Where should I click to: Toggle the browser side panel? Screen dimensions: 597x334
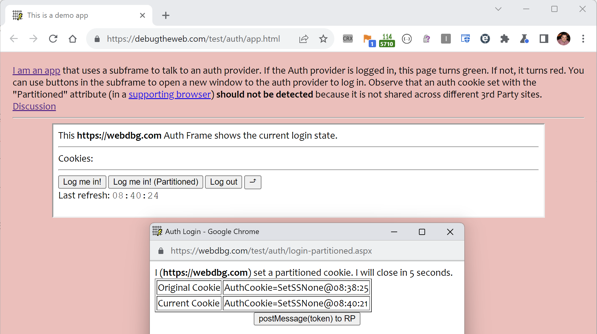pyautogui.click(x=544, y=39)
